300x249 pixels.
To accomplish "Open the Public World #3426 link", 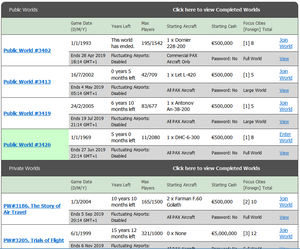I will [x=27, y=145].
